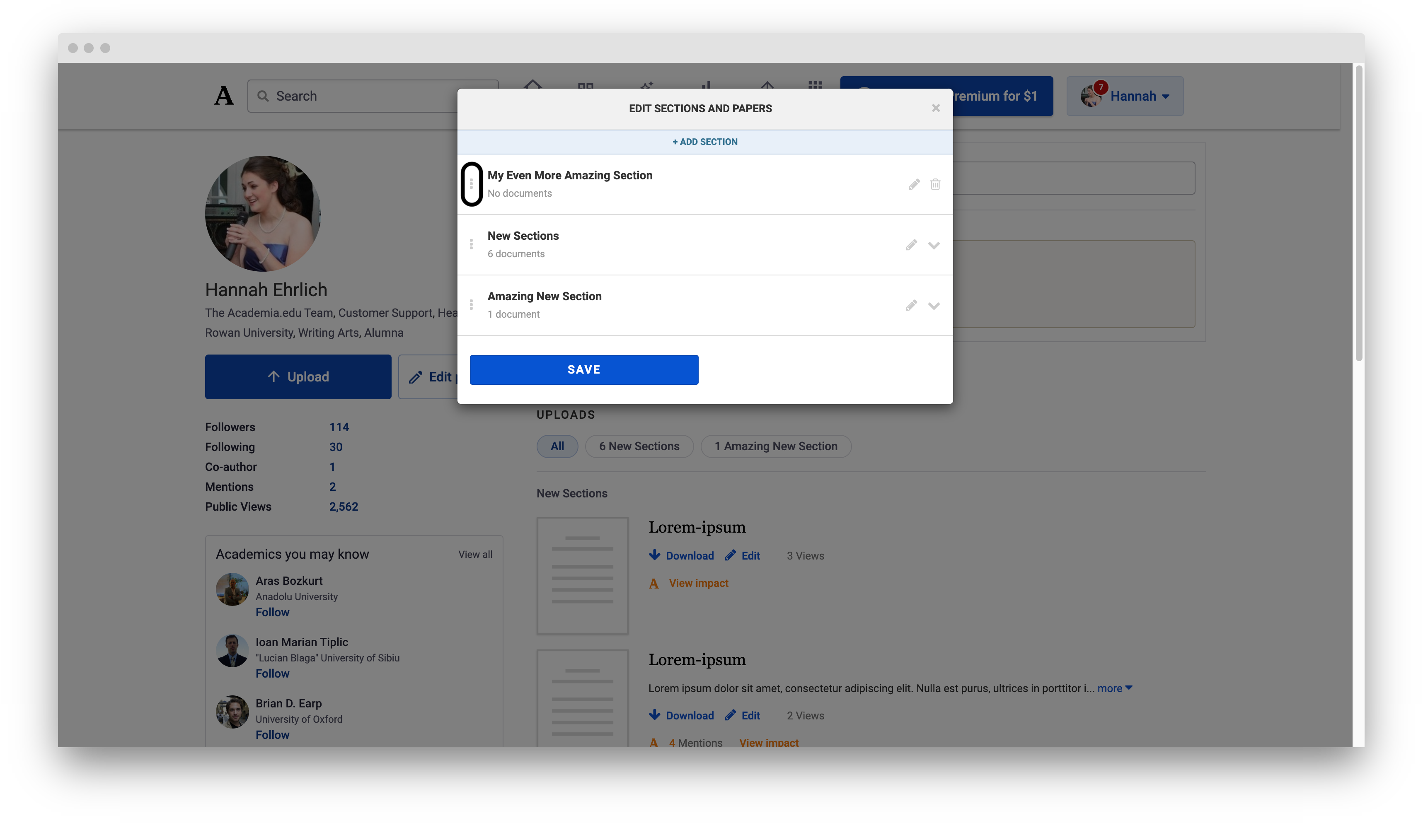Screen dimensions: 1423x830
Task: Open the 4 Mentions link
Action: tap(696, 743)
